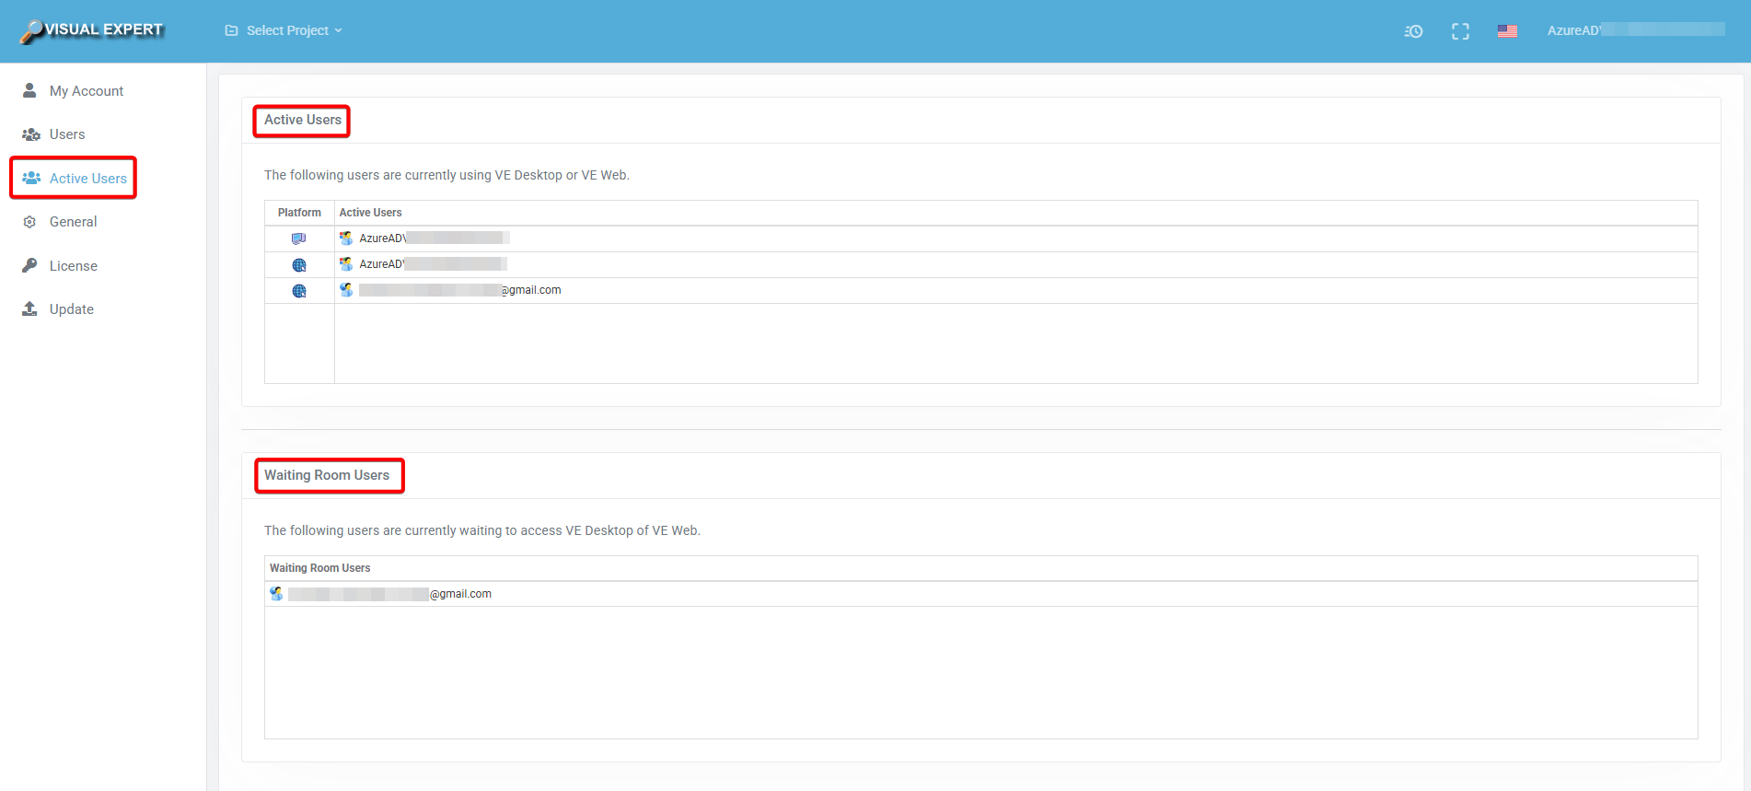
Task: Click the License key icon
Action: tap(29, 265)
